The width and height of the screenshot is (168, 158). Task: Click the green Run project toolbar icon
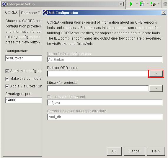point(131,4)
